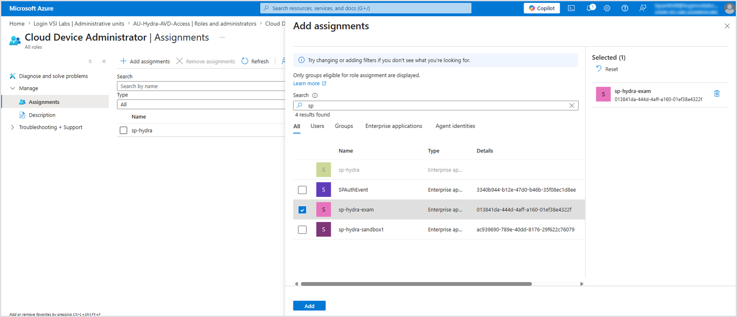
Task: Check the SPAuthEvent checkbox
Action: tap(302, 190)
